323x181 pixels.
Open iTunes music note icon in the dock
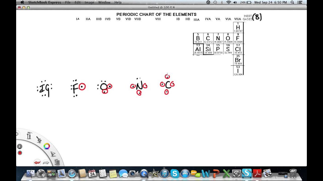pyautogui.click(x=164, y=173)
